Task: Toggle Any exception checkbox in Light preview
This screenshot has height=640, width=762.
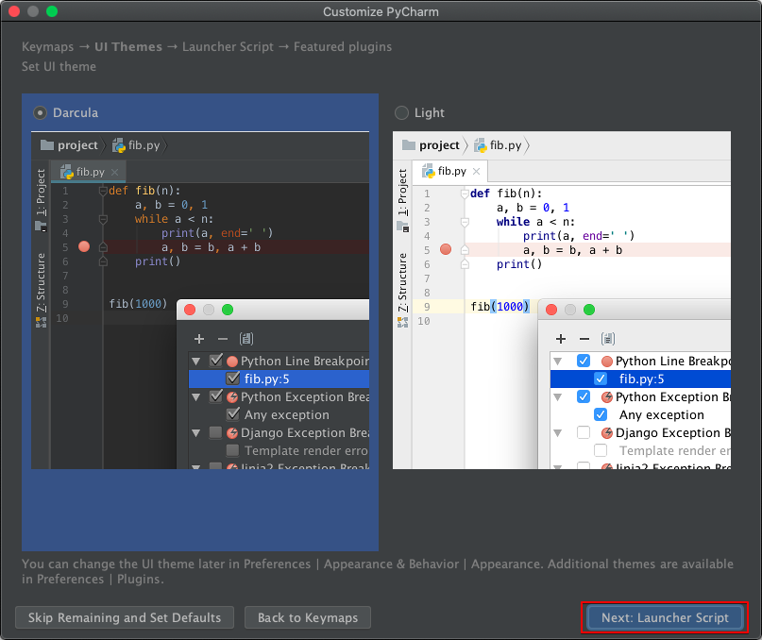Action: pyautogui.click(x=601, y=414)
